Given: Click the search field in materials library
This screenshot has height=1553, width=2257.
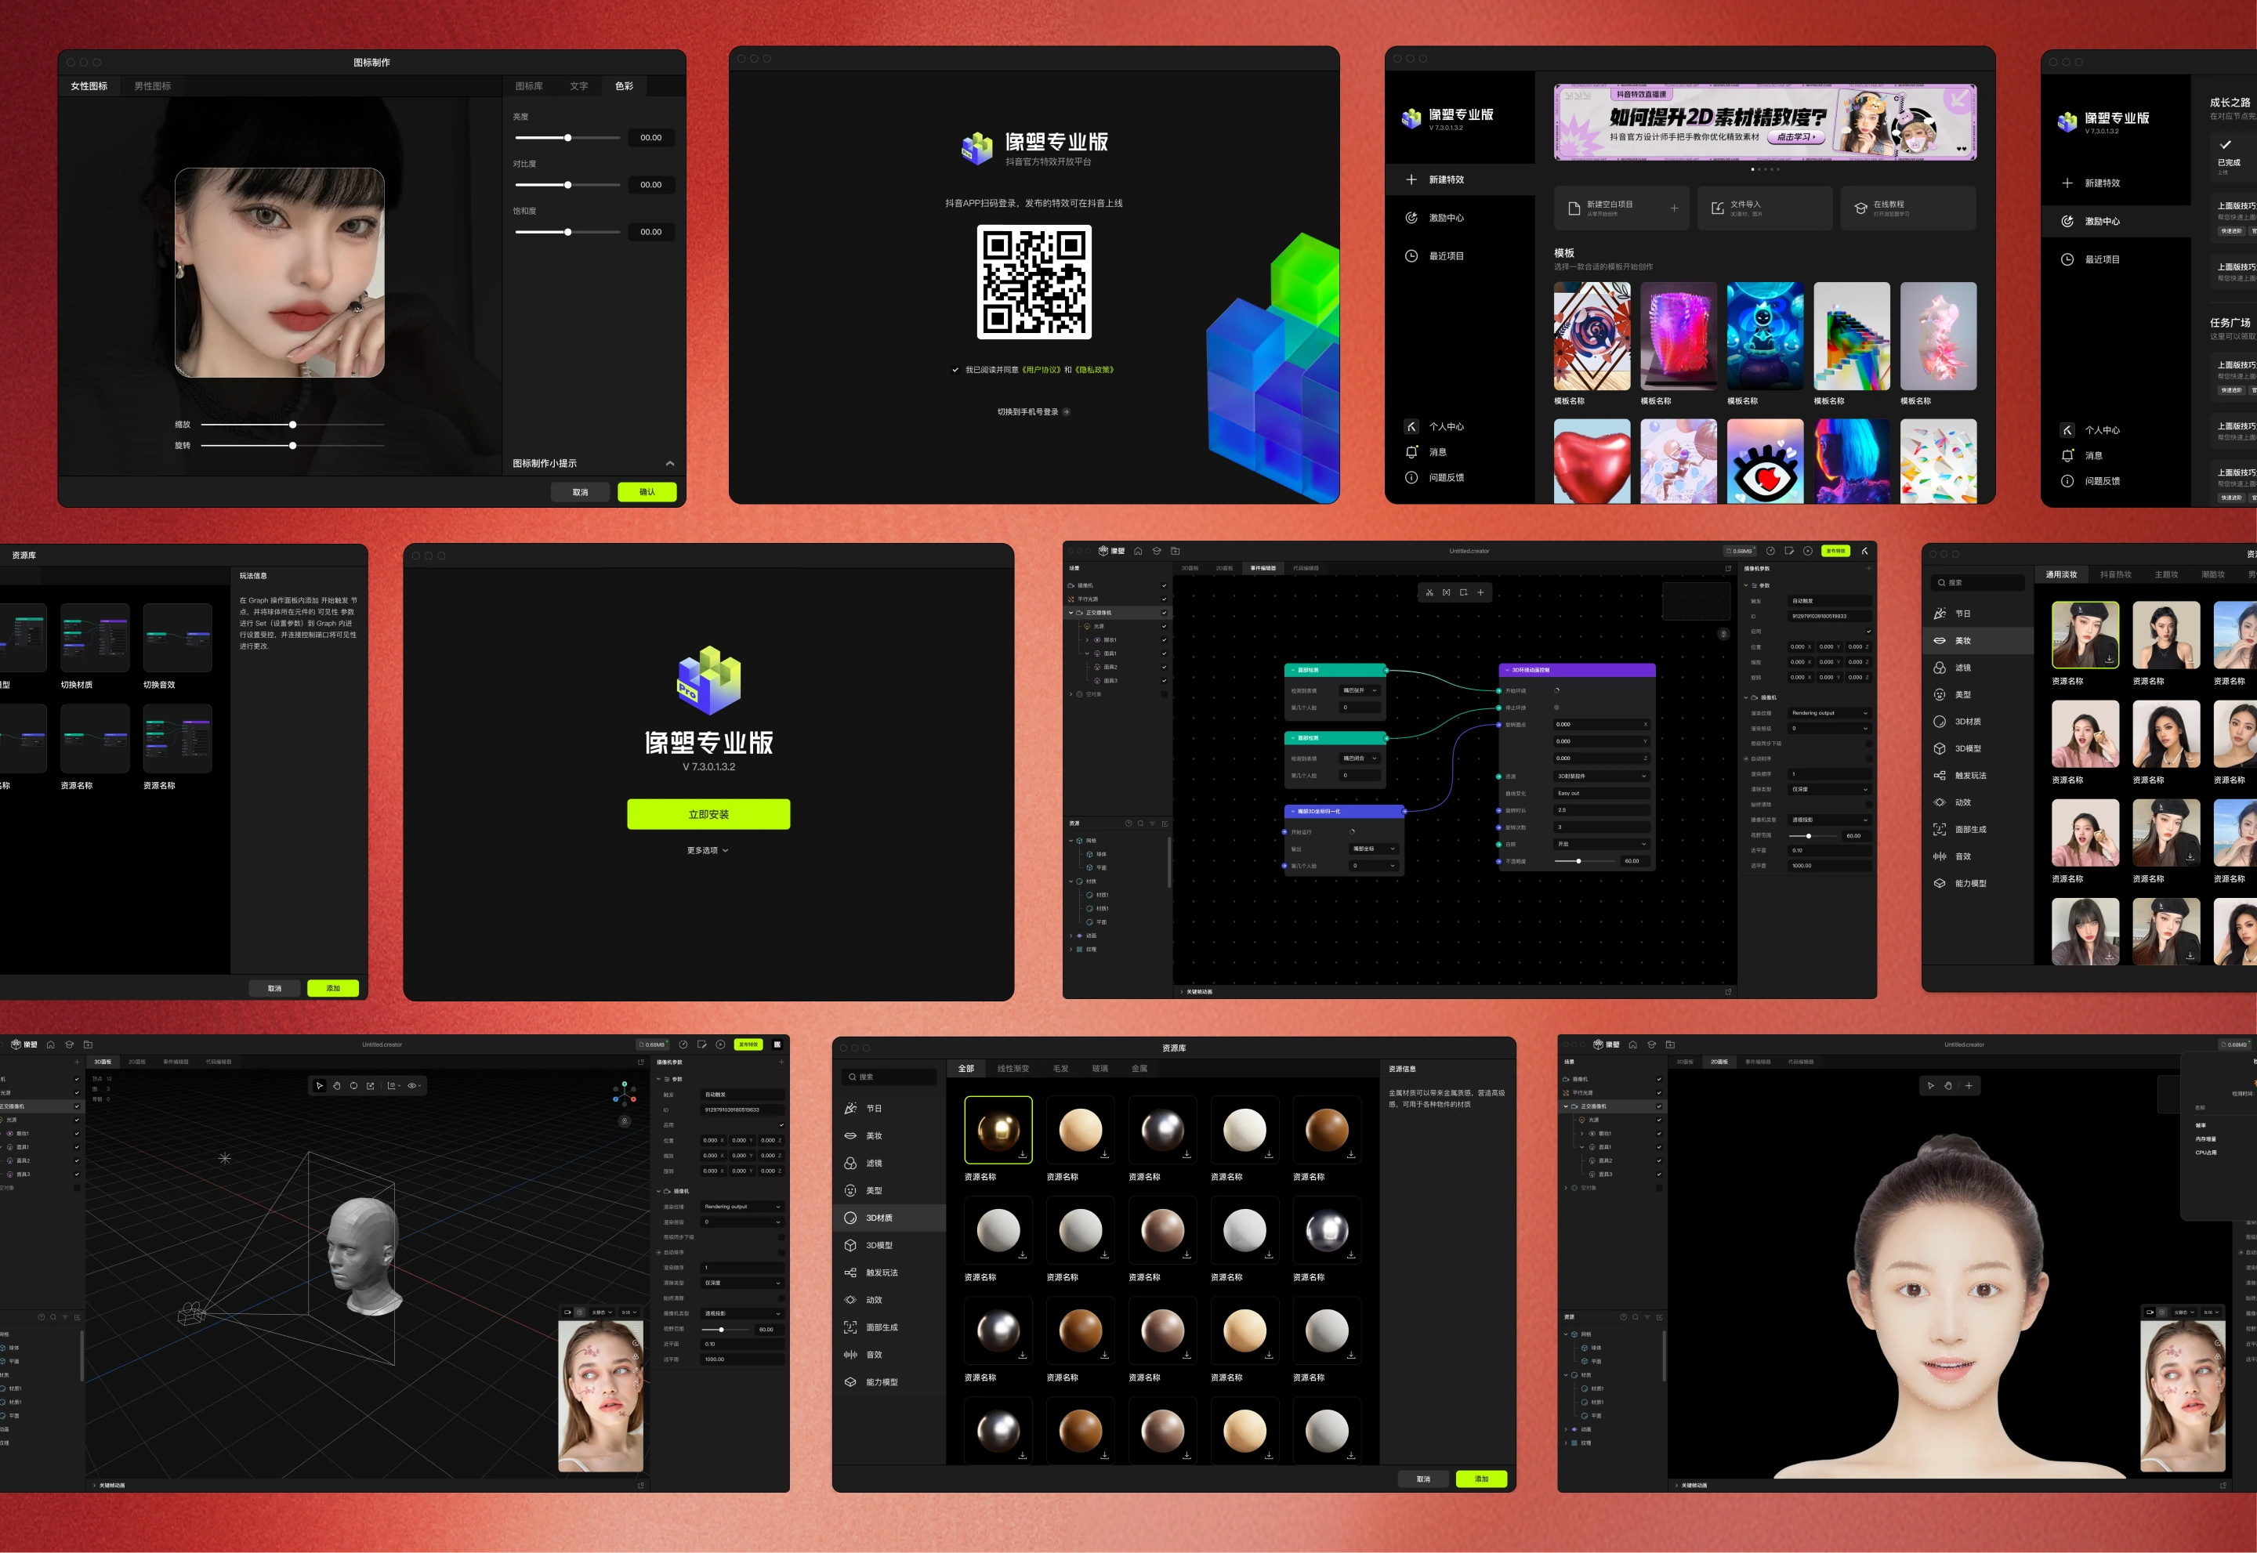Looking at the screenshot, I should pyautogui.click(x=889, y=1077).
